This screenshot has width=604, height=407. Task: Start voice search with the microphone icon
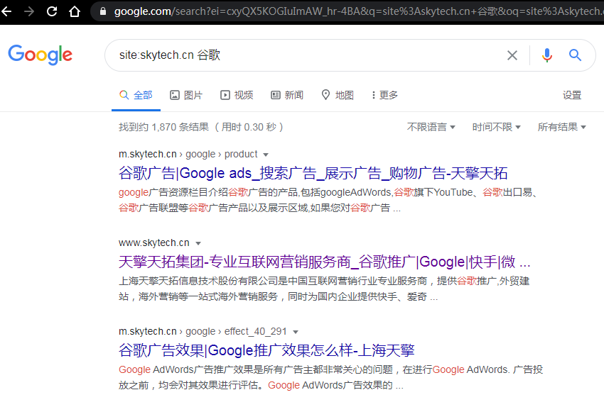pyautogui.click(x=546, y=55)
